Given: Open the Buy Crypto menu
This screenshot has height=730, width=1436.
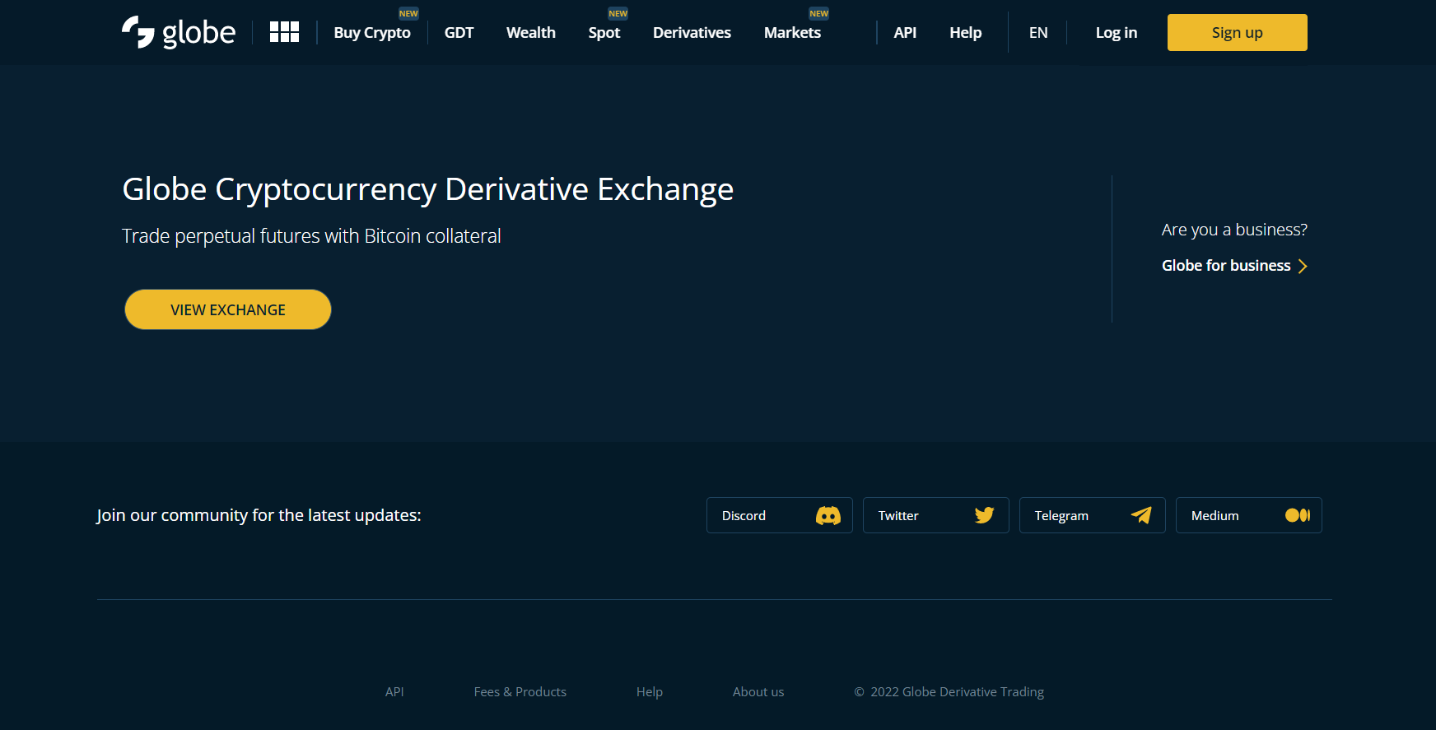Looking at the screenshot, I should coord(372,33).
